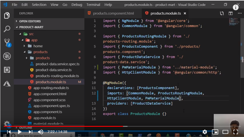Open the Azure icon in activity bar
This screenshot has height=137, width=244.
click(x=7, y=83)
